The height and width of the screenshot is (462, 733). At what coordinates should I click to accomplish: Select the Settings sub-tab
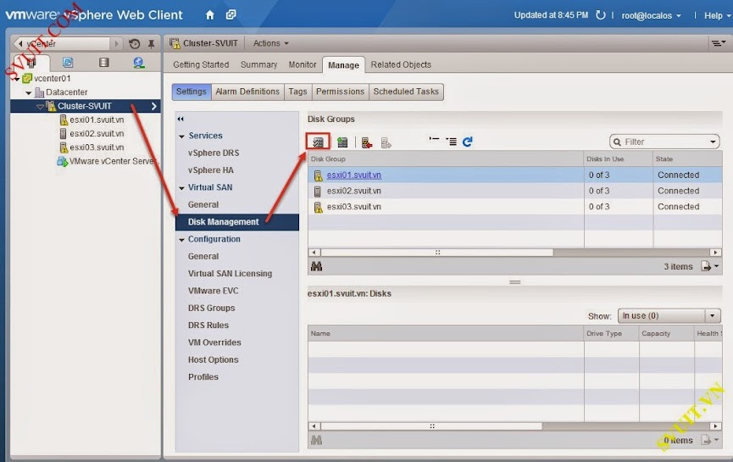coord(192,92)
